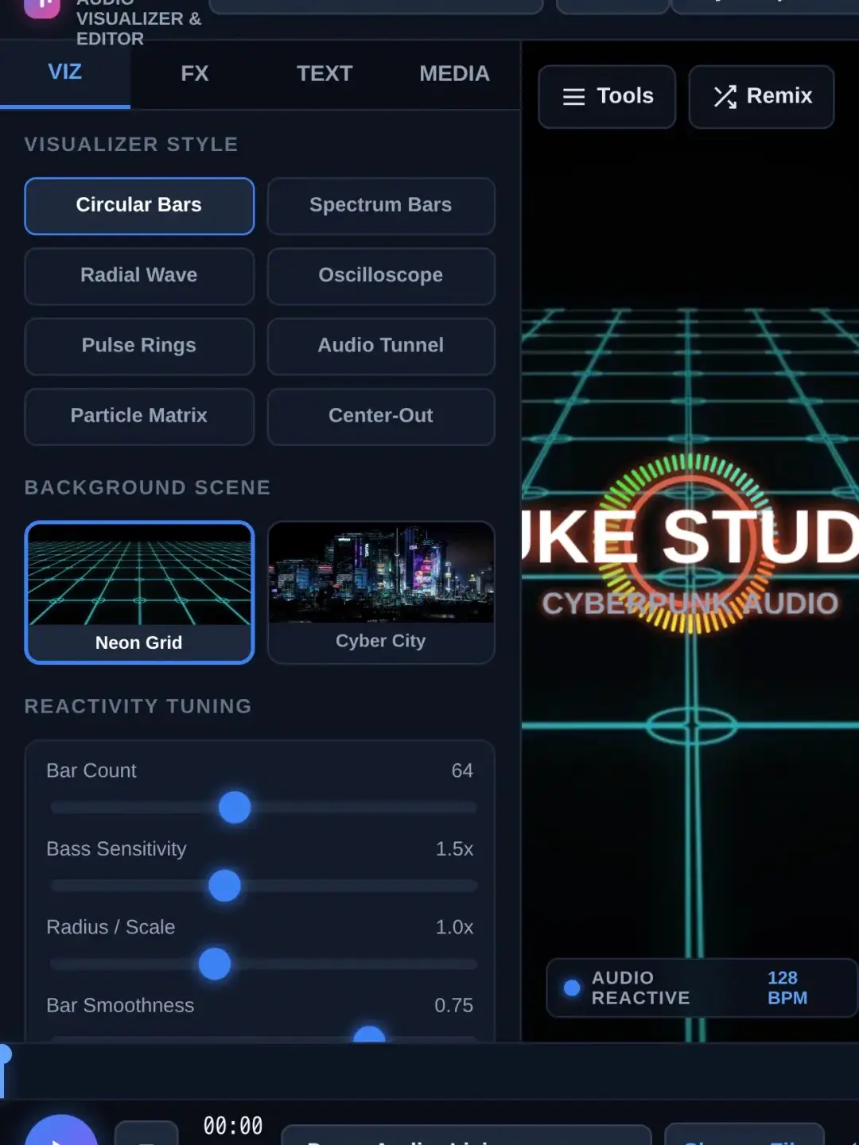Click the Bar Smoothness value 0.75
The width and height of the screenshot is (859, 1145).
point(453,1005)
